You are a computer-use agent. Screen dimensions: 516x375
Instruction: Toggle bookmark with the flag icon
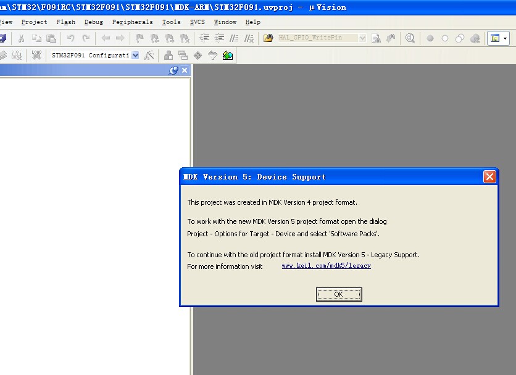139,38
